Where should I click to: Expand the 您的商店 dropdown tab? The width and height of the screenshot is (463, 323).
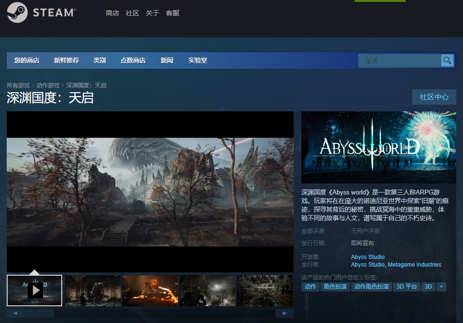[x=27, y=61]
